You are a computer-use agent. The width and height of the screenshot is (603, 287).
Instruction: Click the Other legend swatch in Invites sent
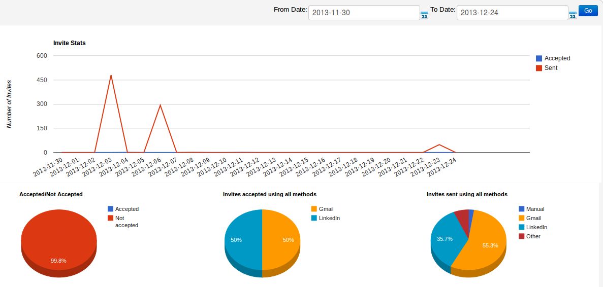click(522, 236)
